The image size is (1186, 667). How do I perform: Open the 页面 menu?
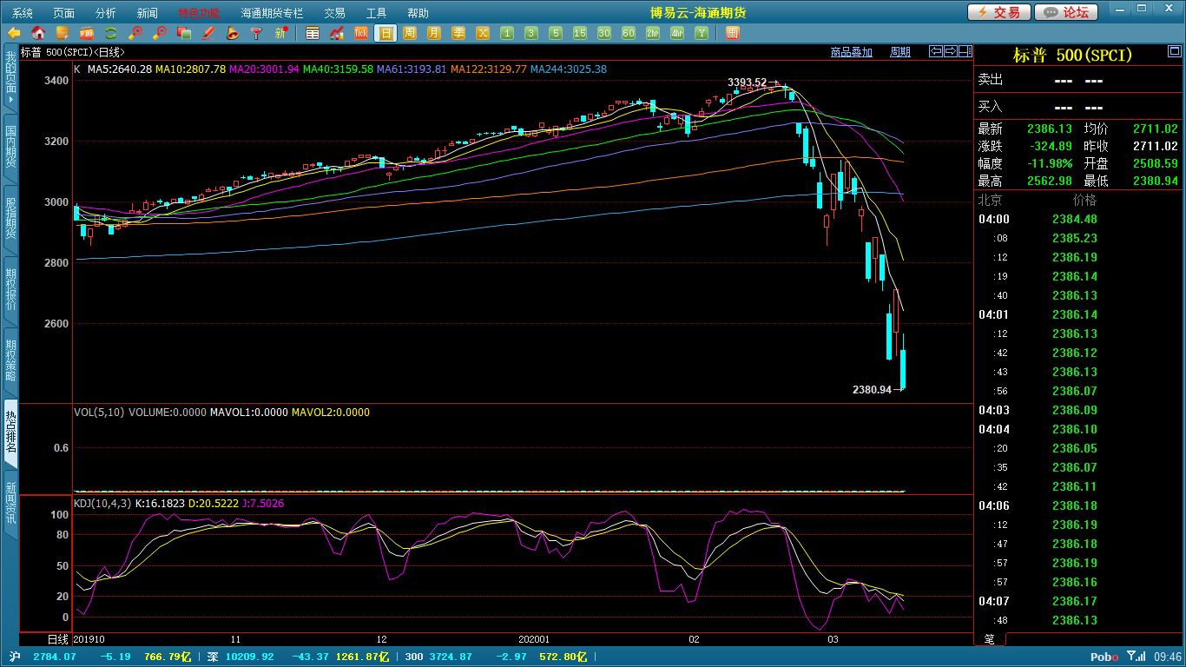(63, 13)
